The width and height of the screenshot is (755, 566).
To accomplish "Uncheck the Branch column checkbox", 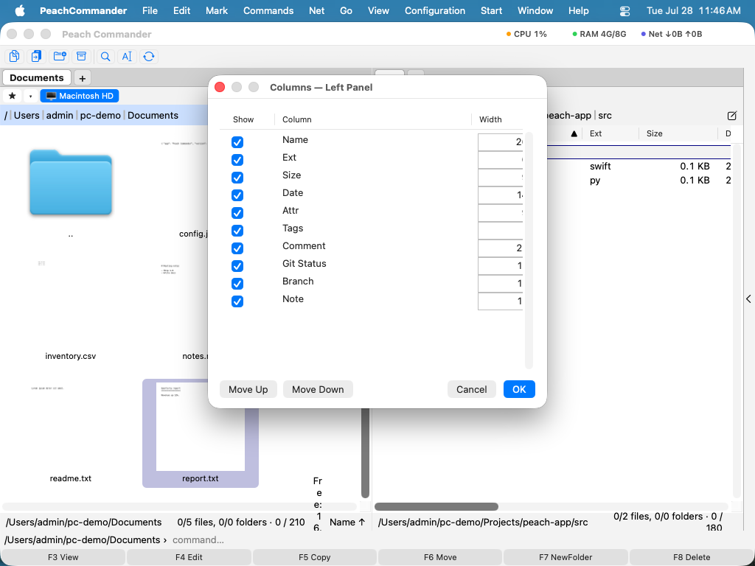I will [x=237, y=284].
